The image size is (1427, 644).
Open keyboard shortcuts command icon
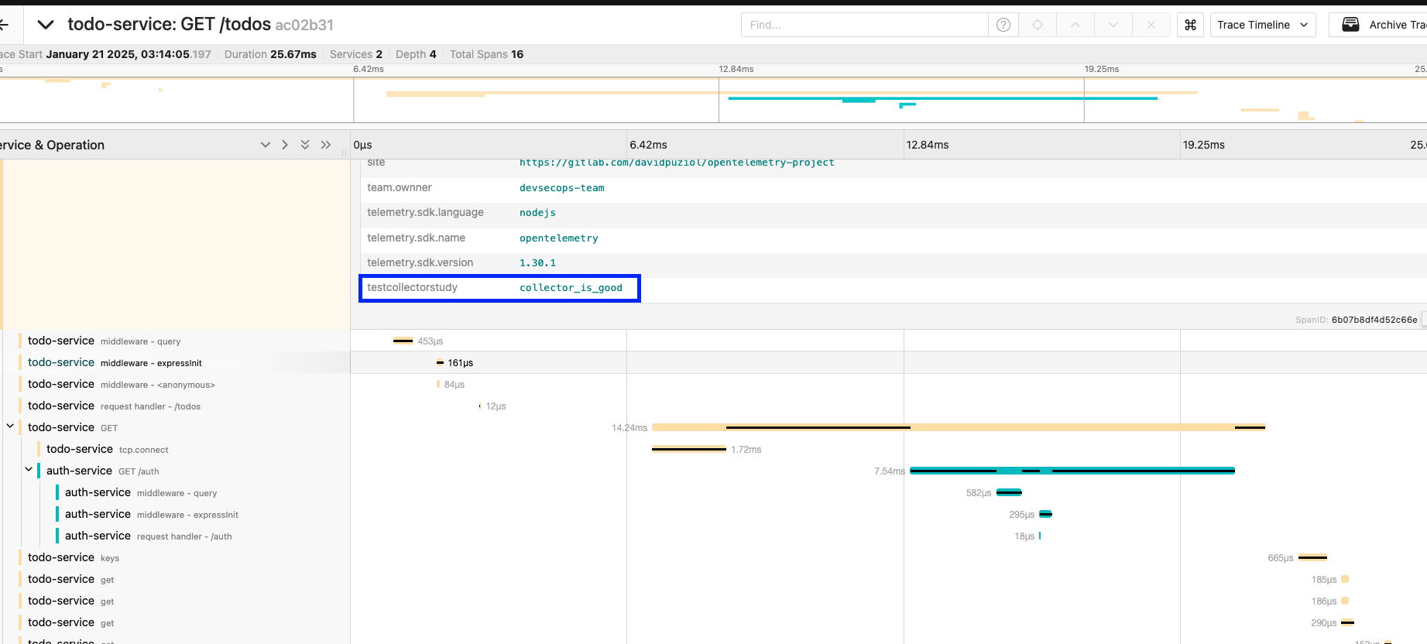[x=1190, y=25]
